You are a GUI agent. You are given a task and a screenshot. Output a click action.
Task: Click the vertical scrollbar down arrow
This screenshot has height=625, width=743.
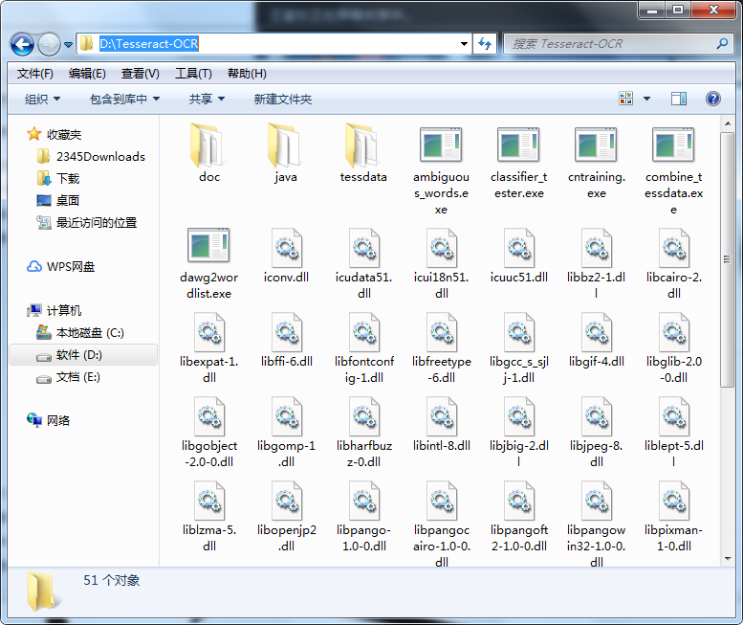[728, 559]
